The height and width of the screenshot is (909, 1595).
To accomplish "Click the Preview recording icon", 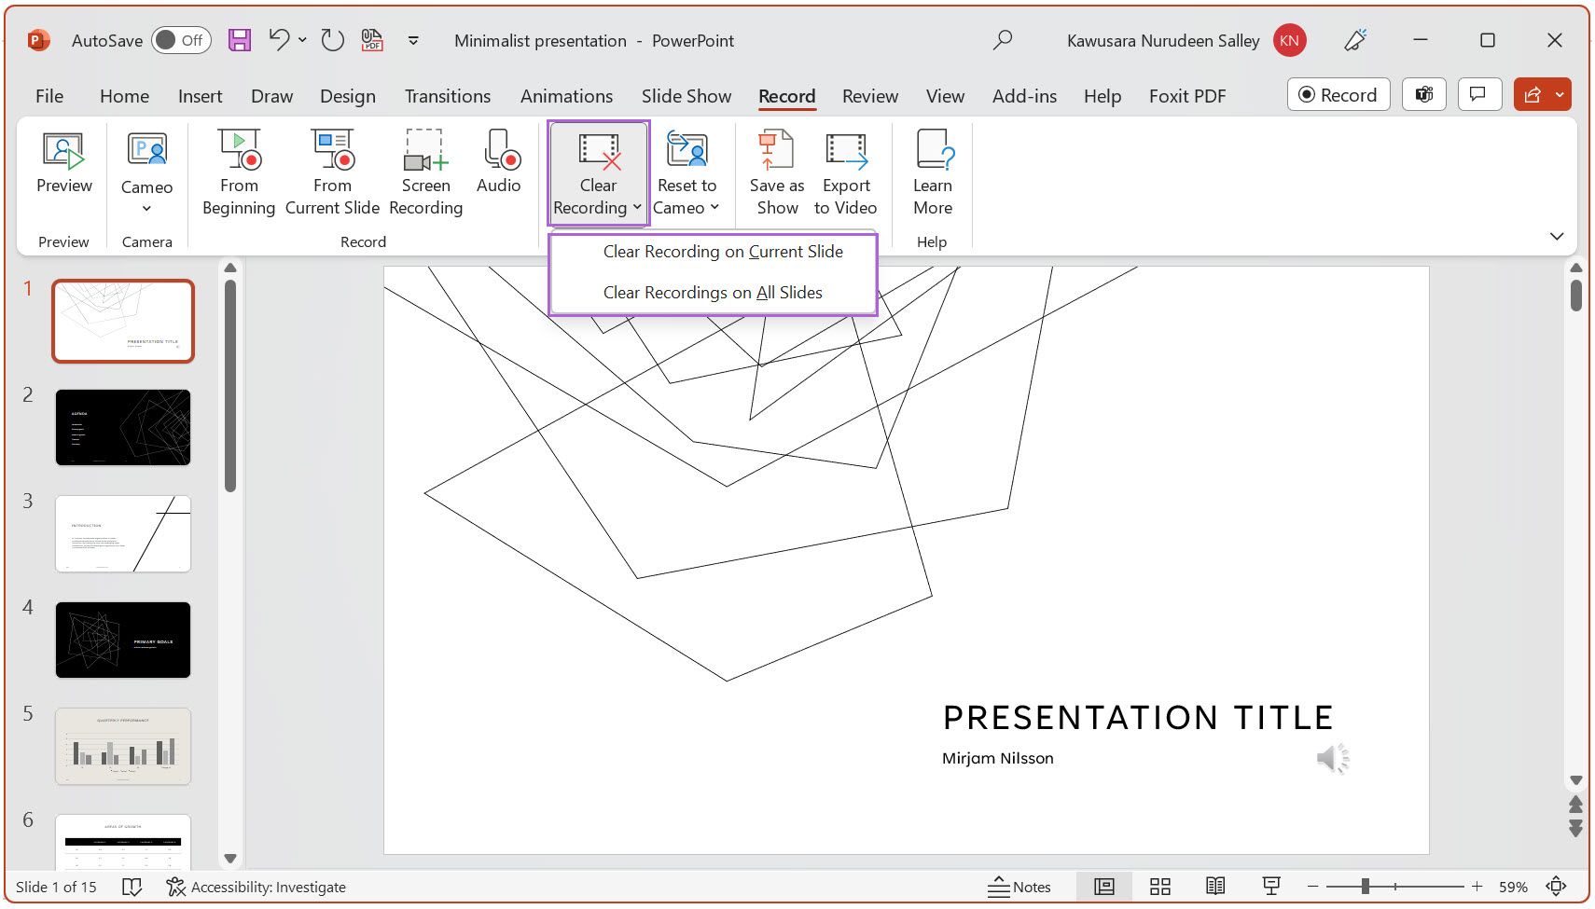I will 62,168.
